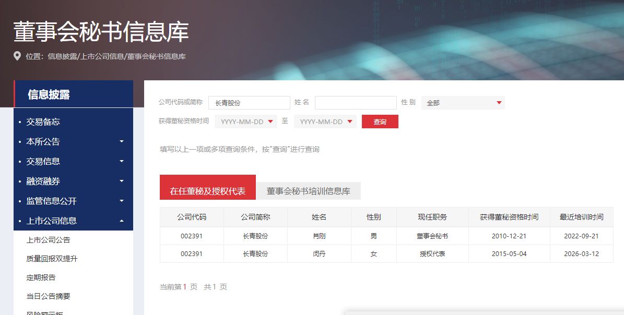Click the location pin icon in breadcrumb
Screen dimensions: 624x315
click(17, 56)
